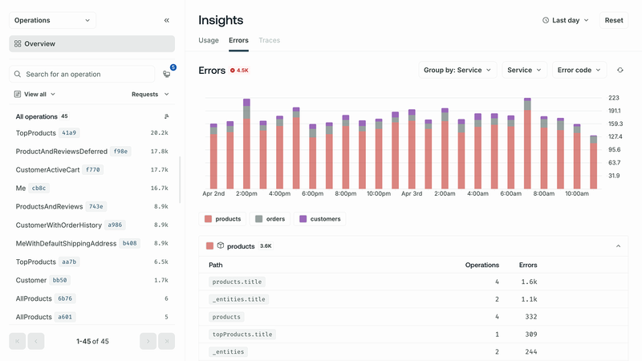Image resolution: width=642 pixels, height=361 pixels.
Task: Toggle the customers legend series
Action: pyautogui.click(x=320, y=219)
